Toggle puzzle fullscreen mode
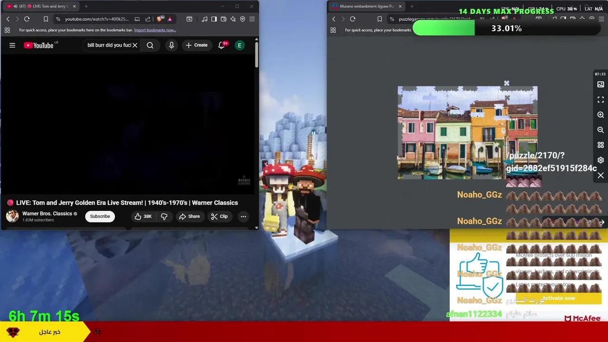This screenshot has height=342, width=608. tap(600, 100)
